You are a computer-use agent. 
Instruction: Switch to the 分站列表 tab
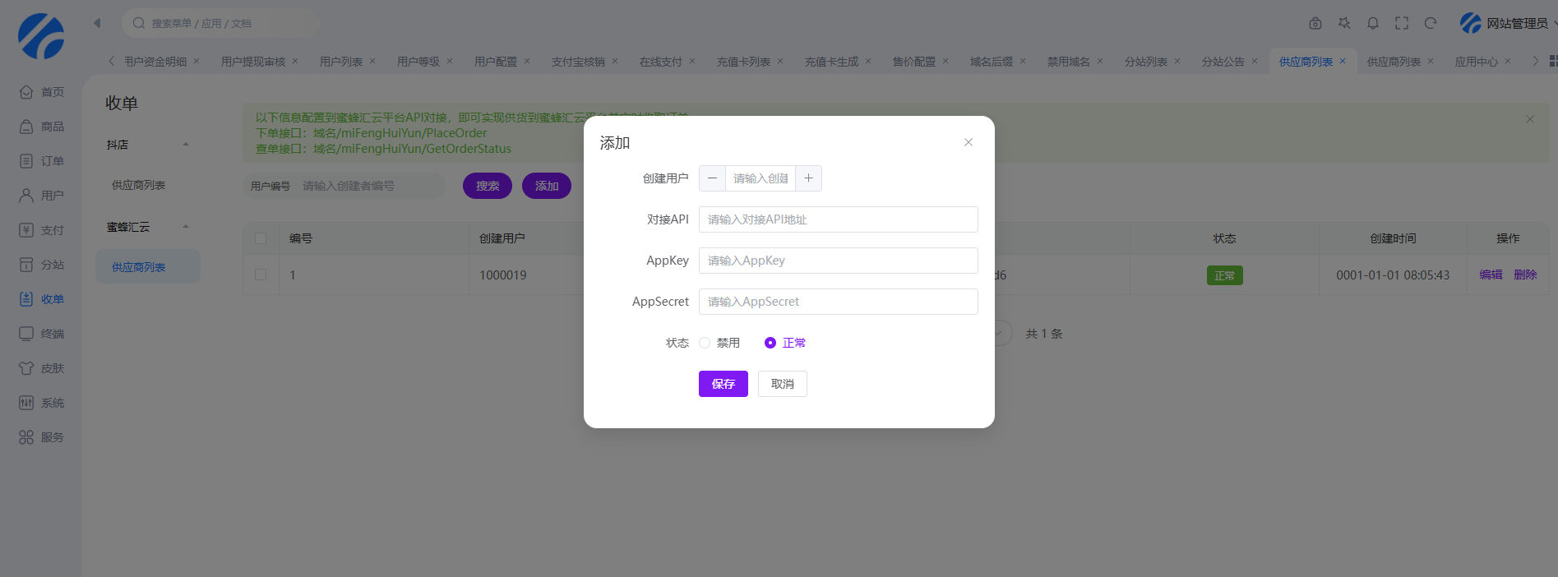point(1145,62)
